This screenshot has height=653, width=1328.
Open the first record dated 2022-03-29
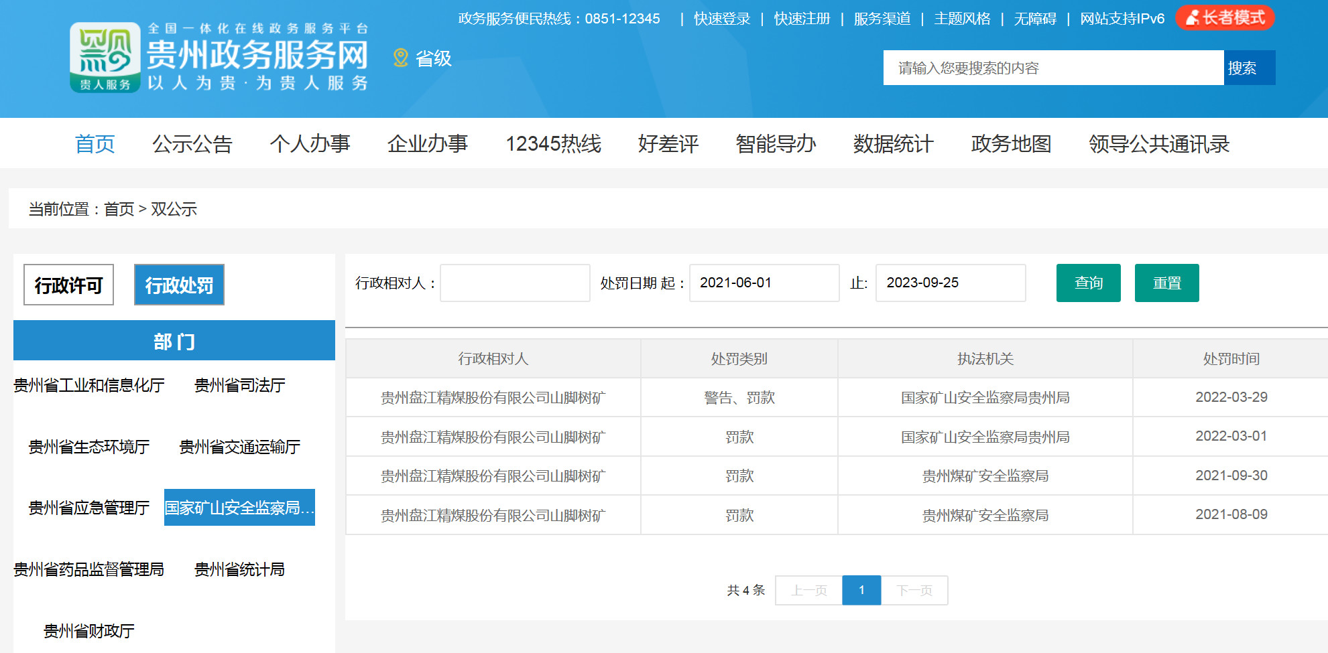[493, 398]
